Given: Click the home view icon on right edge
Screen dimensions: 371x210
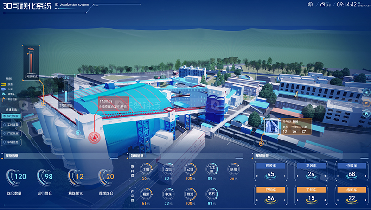Looking at the screenshot, I should coord(366,113).
